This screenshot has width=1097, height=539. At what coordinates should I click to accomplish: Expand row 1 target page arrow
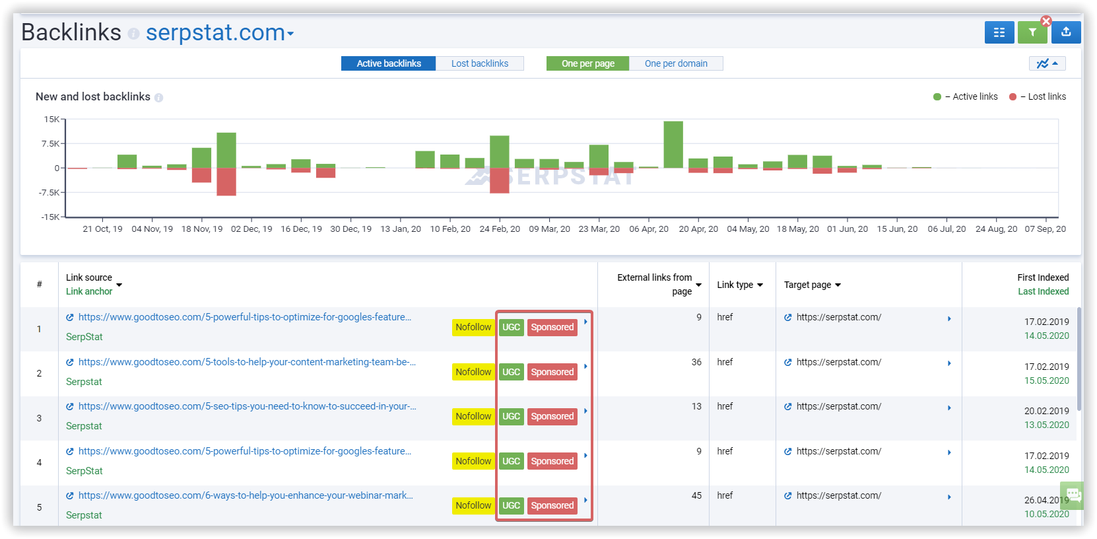point(949,319)
